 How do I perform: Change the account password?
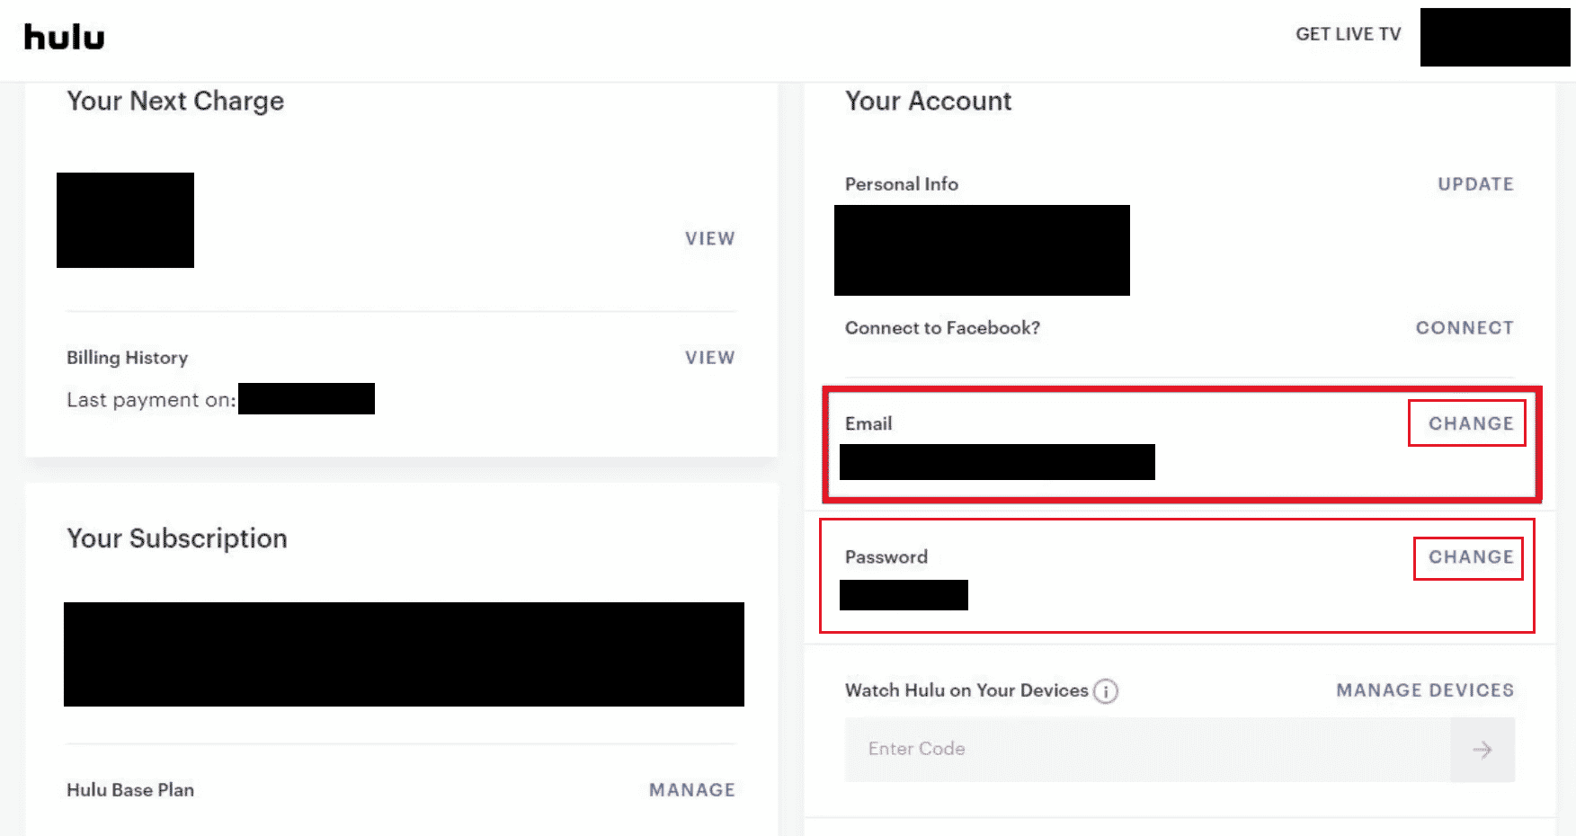click(1471, 557)
